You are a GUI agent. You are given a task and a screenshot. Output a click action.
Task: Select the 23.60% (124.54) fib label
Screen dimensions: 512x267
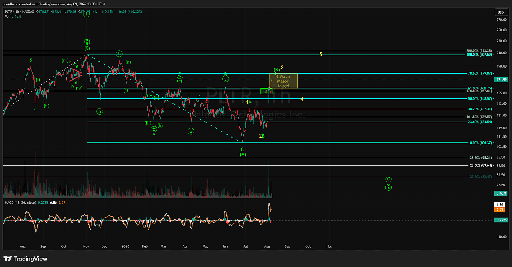[480, 122]
